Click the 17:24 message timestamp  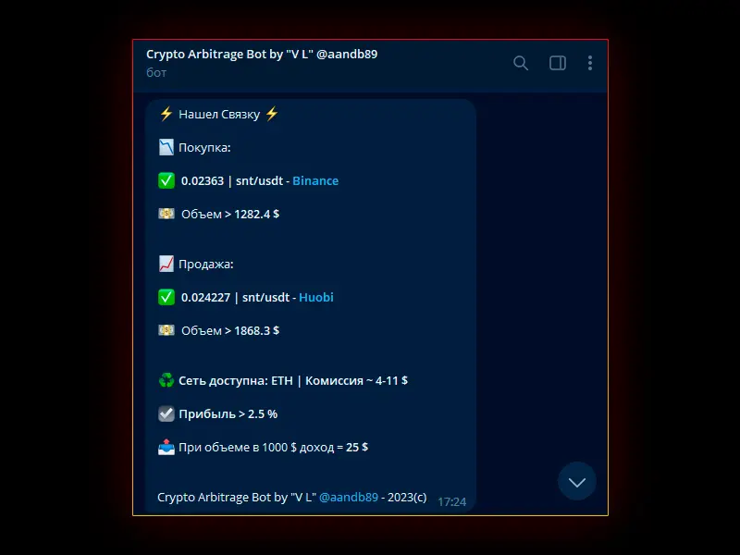coord(452,501)
